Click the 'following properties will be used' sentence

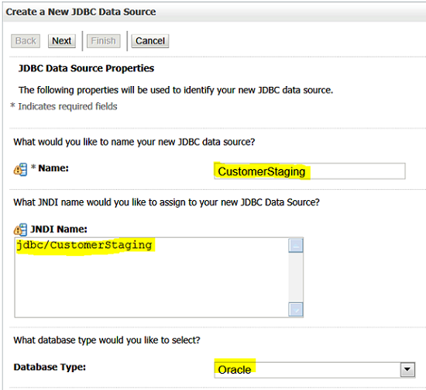pyautogui.click(x=176, y=90)
